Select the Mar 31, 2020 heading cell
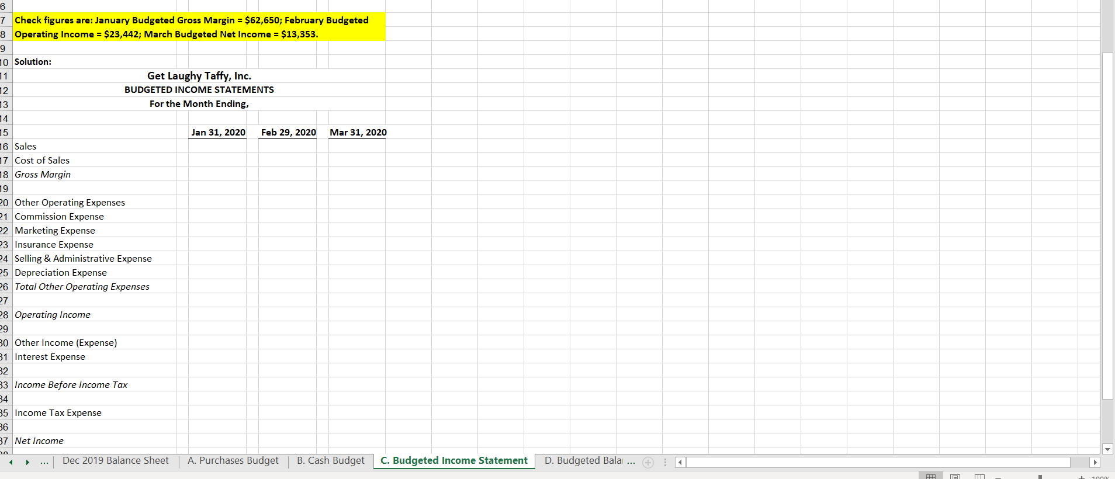 pyautogui.click(x=358, y=132)
